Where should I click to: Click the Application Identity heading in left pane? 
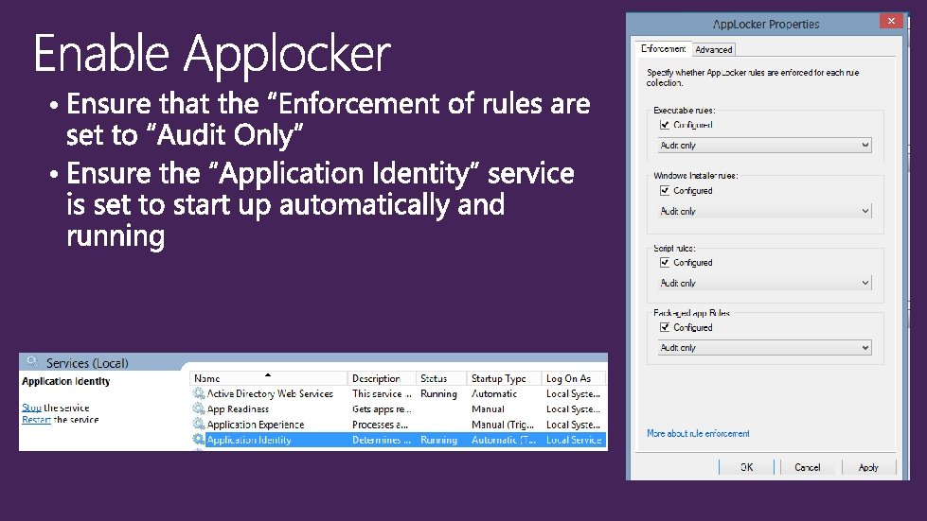tap(65, 381)
